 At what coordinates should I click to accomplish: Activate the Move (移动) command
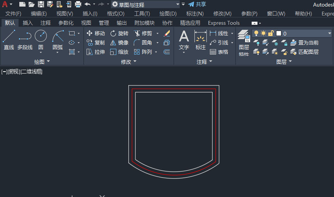tap(95, 33)
